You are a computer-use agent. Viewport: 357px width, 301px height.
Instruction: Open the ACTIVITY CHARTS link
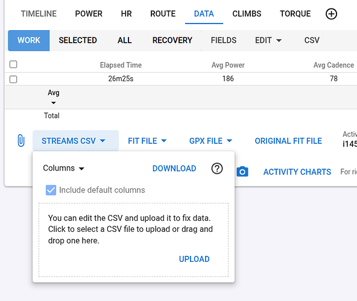(297, 172)
